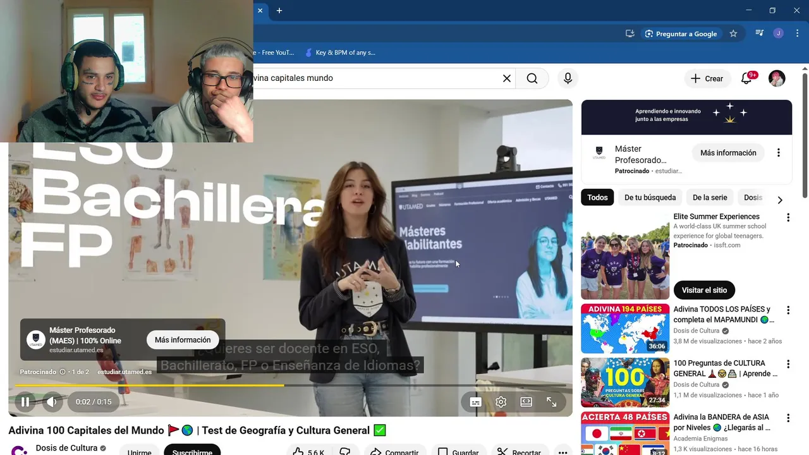Open the YouTube account avatar menu
The image size is (809, 455).
(x=777, y=78)
